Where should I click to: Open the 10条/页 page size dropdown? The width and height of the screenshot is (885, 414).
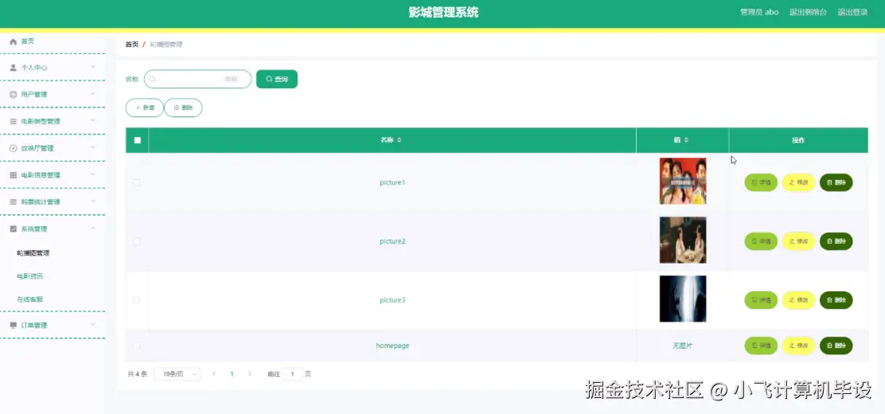pyautogui.click(x=177, y=374)
